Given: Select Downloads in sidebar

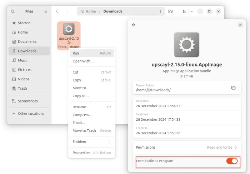Looking at the screenshot, I should click(29, 51).
